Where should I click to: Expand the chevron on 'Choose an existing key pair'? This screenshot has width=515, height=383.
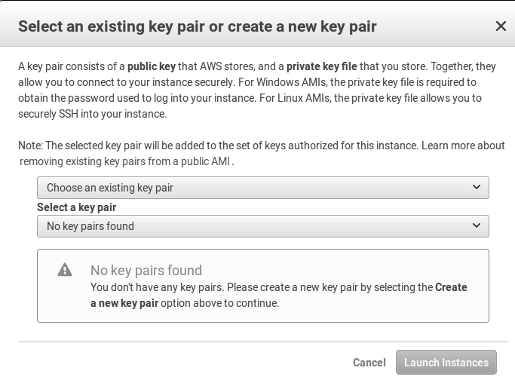477,187
